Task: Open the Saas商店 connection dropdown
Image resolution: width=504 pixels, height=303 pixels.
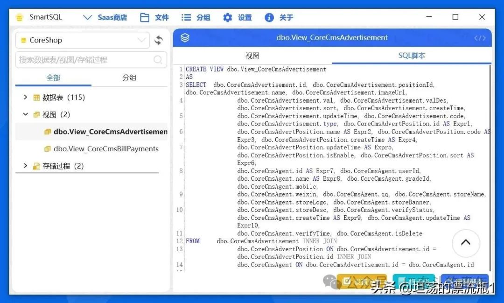Action: [105, 17]
